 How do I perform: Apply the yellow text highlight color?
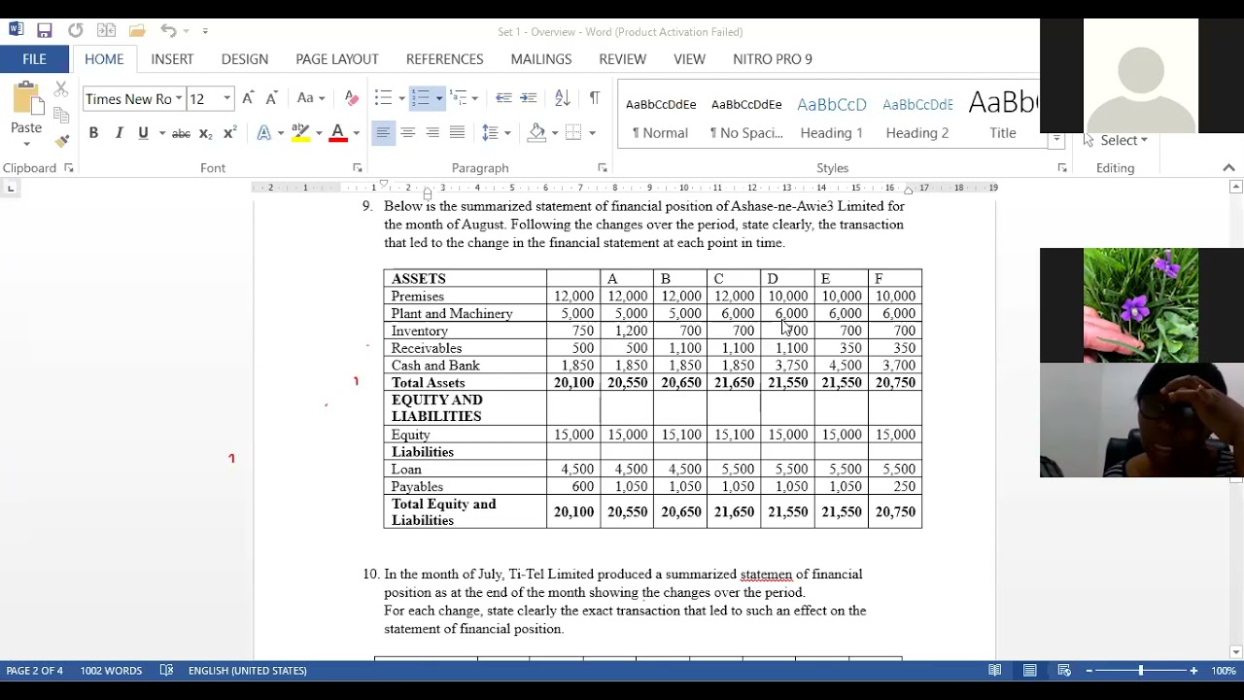300,133
